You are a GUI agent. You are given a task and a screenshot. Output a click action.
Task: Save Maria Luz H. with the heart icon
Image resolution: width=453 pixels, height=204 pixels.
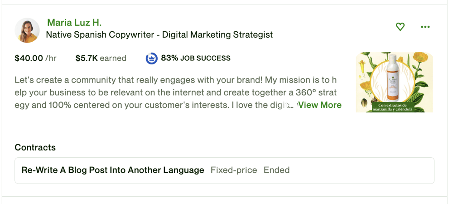400,27
